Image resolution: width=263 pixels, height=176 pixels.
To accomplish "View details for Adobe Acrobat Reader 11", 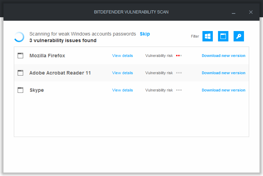I will (x=123, y=73).
